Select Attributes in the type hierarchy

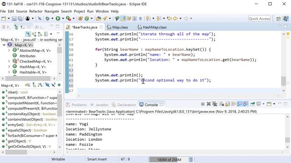[27, 56]
